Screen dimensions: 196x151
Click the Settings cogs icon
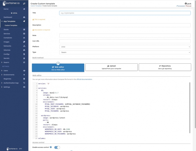[x=24, y=87]
